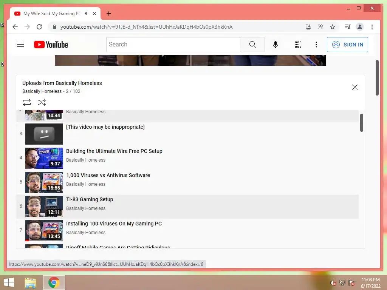Click the install app icon in address bar
This screenshot has height=290, width=387.
coord(308,27)
